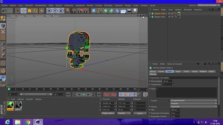Click the Aplicar button
This screenshot has height=125, width=223.
tap(140, 114)
